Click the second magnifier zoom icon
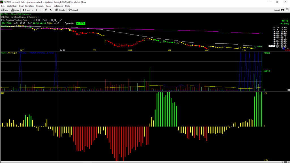Screen dimensions: 290x163 click(56, 20)
